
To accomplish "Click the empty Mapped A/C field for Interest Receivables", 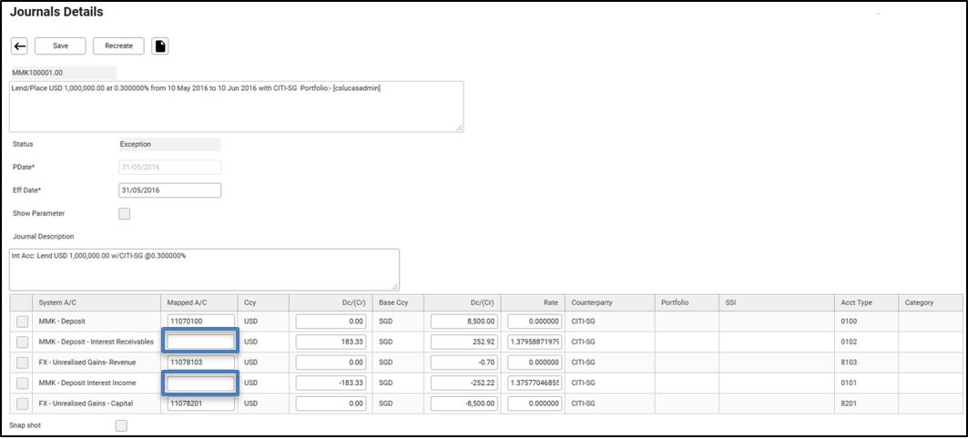I will point(199,342).
